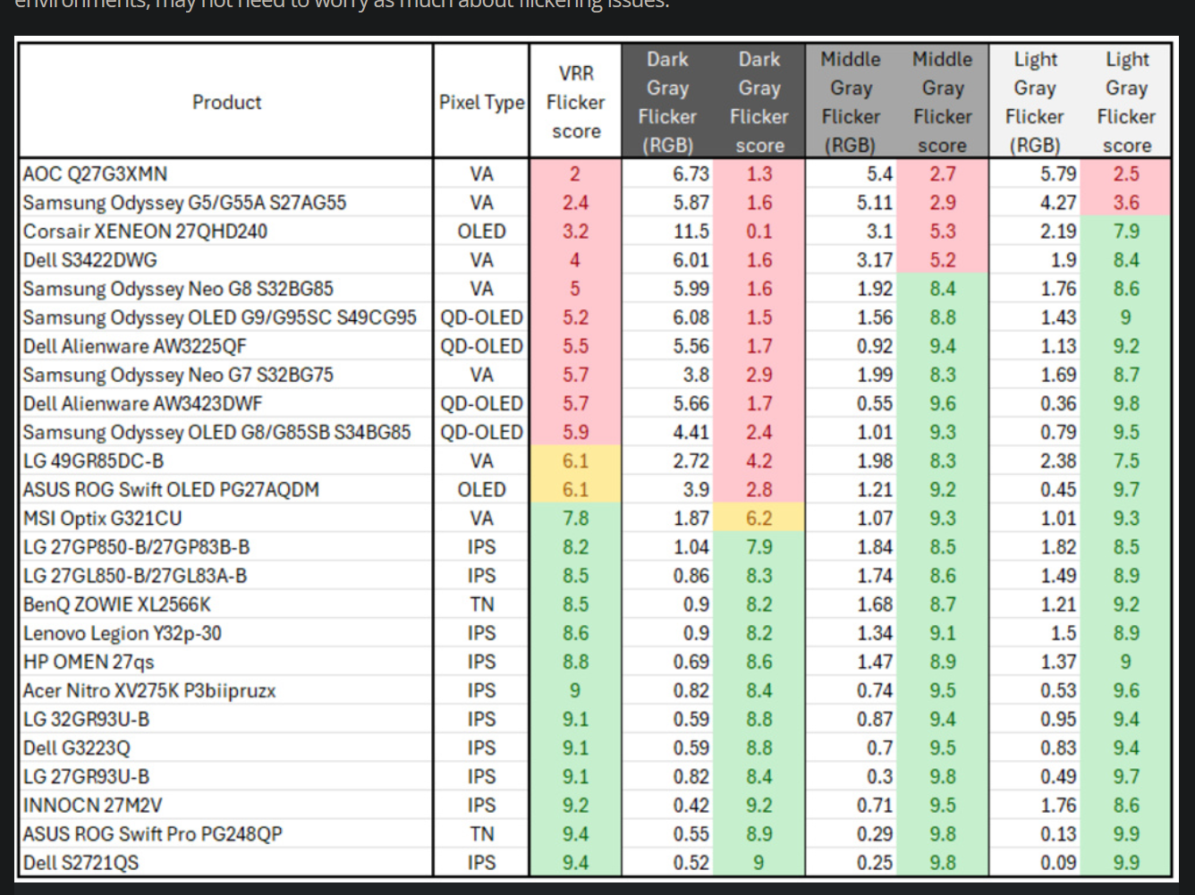
Task: Select product 'LG 27GP850-B/27GP83B-B'
Action: [136, 546]
